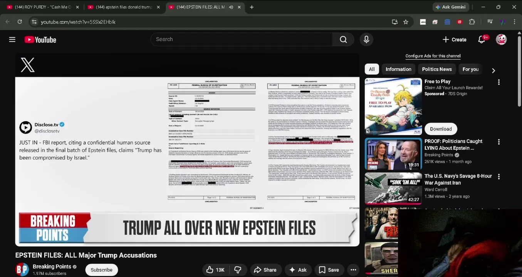Click 1.97M subscribers text
Viewport: 522px width, 277px height.
pyautogui.click(x=49, y=274)
